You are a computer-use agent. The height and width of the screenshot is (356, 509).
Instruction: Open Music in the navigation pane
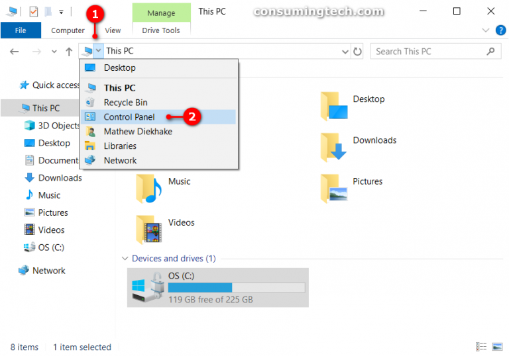click(43, 195)
